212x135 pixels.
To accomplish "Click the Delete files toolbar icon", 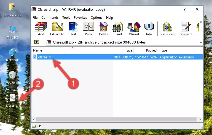I will [104, 29].
